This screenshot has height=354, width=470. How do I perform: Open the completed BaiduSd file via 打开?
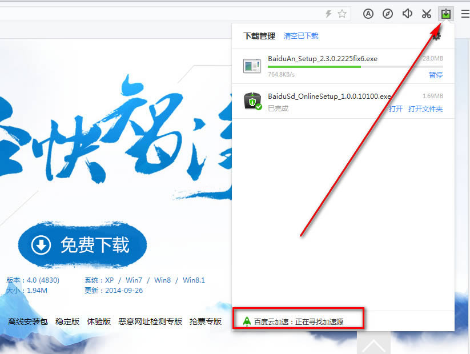(396, 109)
